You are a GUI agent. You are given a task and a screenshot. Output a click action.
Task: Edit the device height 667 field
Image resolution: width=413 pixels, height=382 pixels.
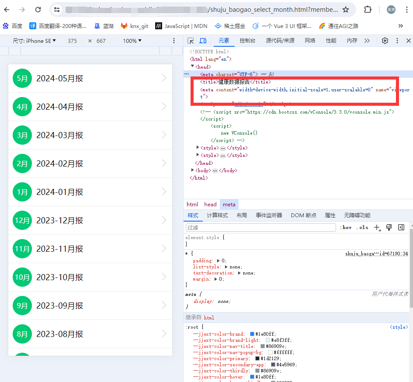(101, 41)
